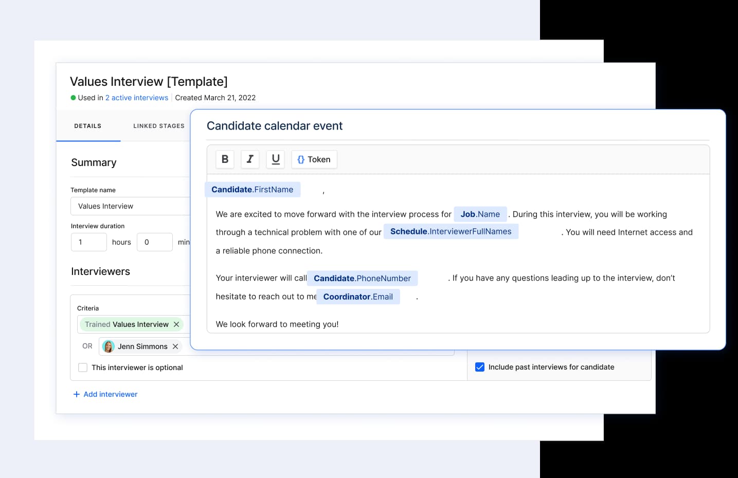
Task: Remove the Trained Values Interview criteria chip
Action: (x=176, y=324)
